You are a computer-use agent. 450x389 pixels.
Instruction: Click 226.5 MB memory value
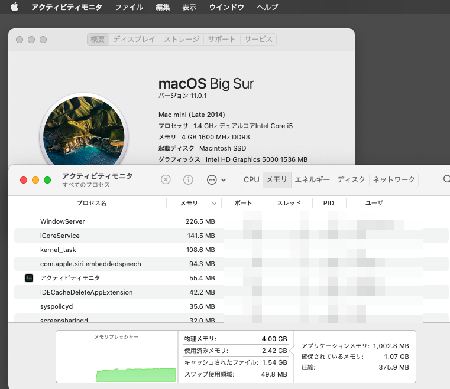point(200,221)
